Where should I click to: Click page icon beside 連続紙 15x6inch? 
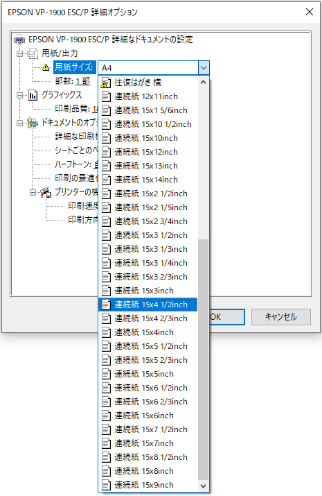(x=107, y=416)
